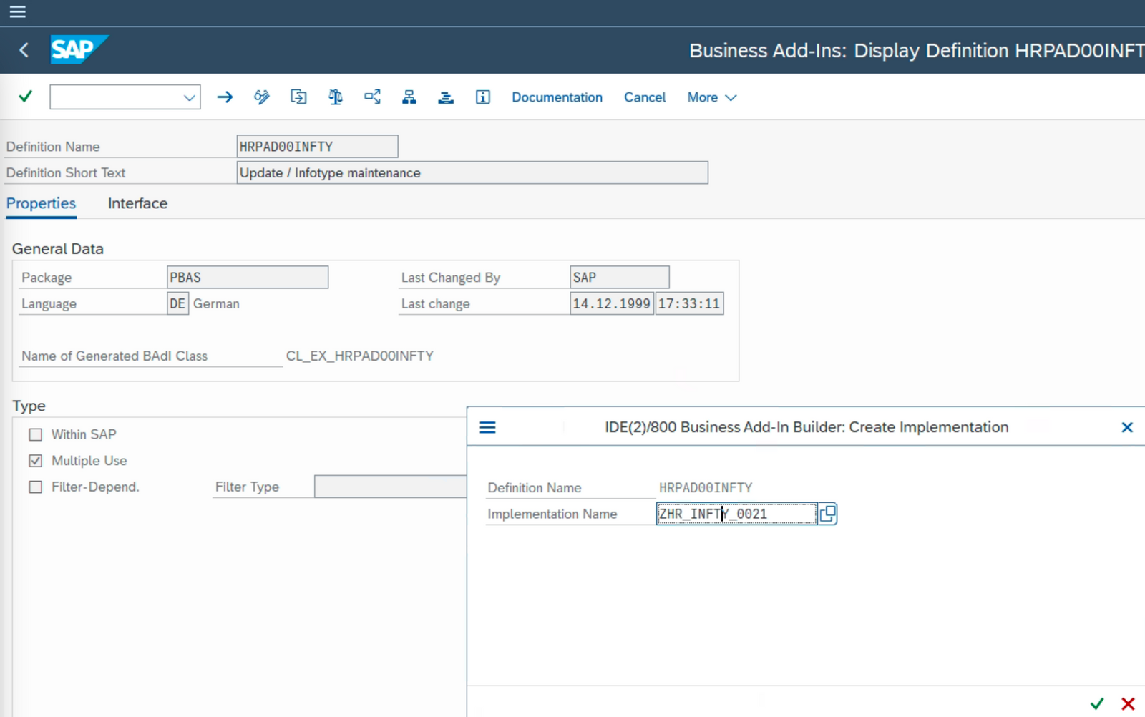Close the Create Implementation dialog
Image resolution: width=1145 pixels, height=717 pixels.
coord(1127,427)
